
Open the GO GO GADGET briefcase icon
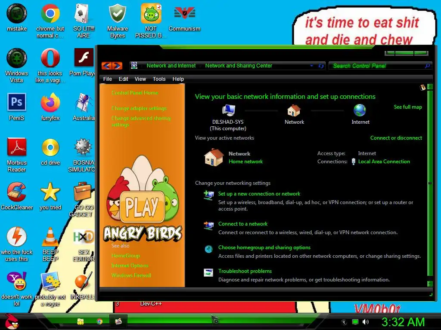tap(82, 199)
